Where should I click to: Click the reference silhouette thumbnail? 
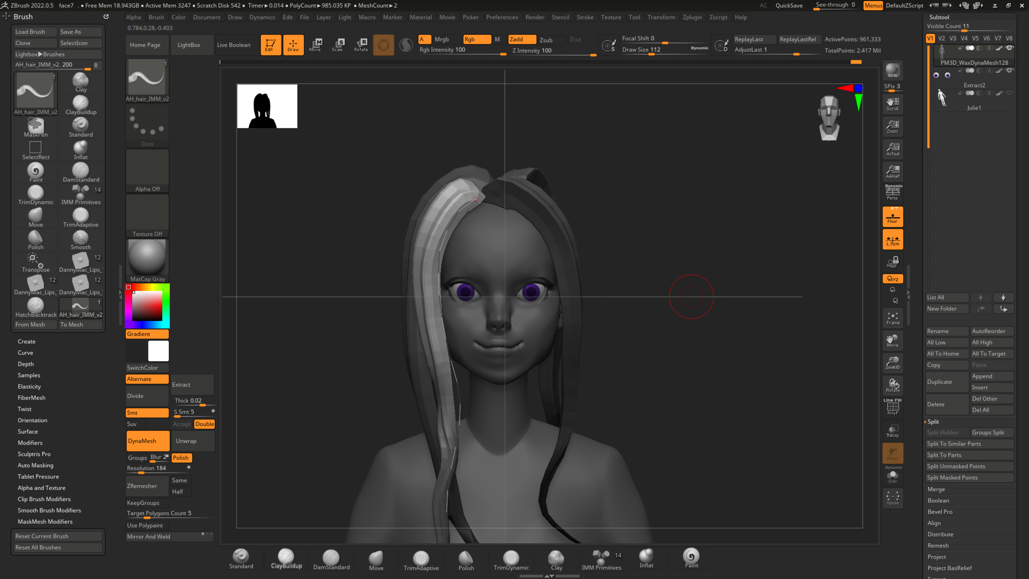(267, 106)
